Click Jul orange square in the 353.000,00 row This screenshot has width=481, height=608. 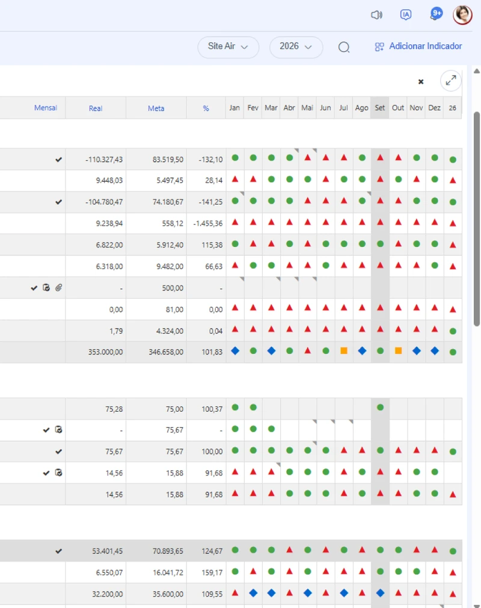coord(344,351)
